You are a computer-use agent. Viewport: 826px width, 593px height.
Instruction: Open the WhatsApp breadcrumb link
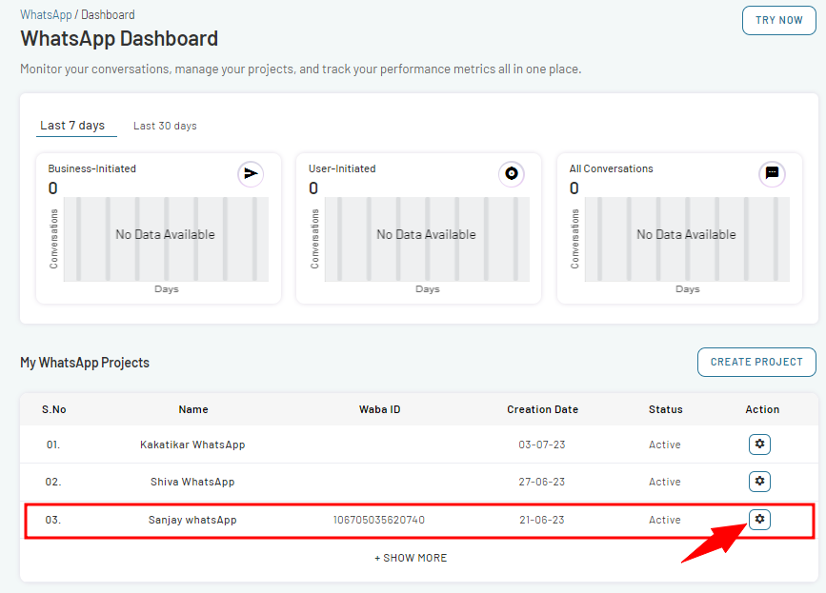(x=46, y=14)
